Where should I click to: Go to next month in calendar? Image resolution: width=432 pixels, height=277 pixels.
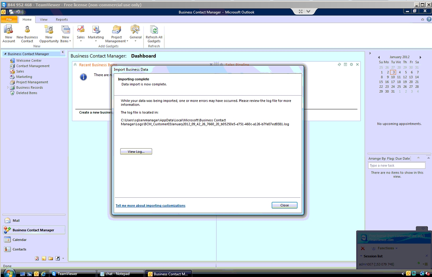(x=420, y=57)
